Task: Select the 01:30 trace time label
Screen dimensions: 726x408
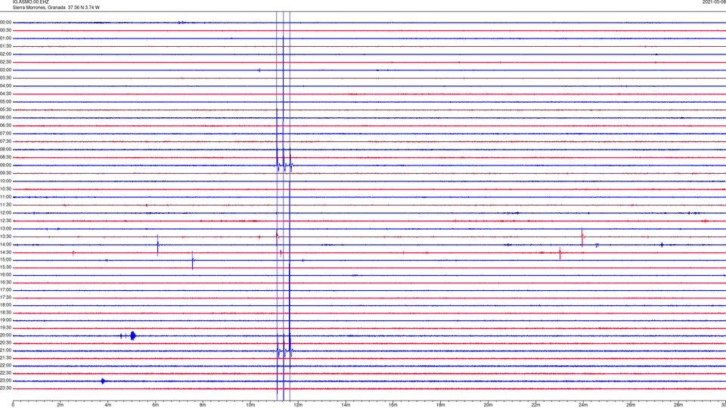Action: click(x=5, y=46)
